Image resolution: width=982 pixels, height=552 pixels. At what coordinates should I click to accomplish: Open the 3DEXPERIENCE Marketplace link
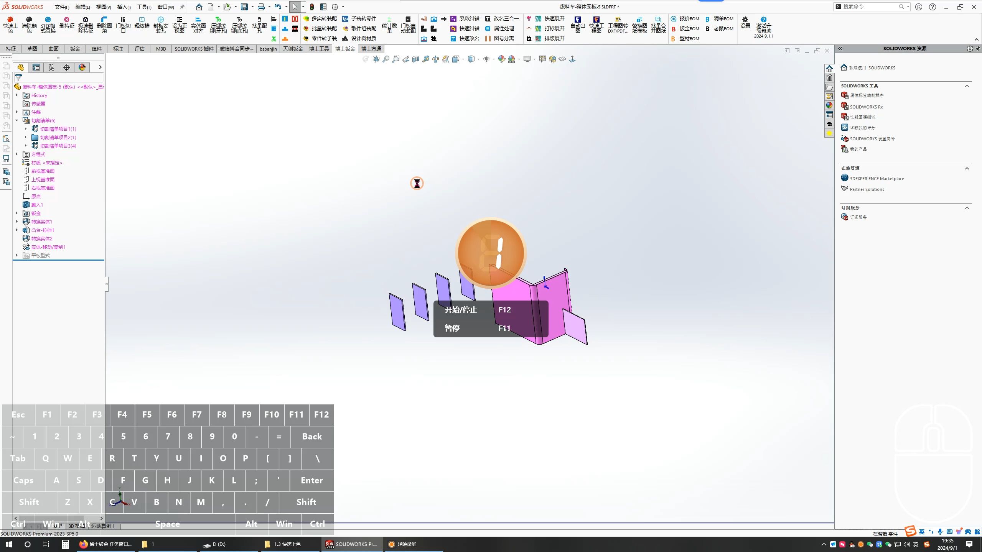click(x=877, y=179)
